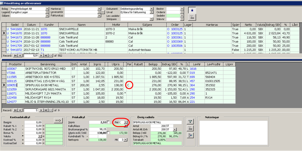This screenshot has width=302, height=151.
Task: Click the bottom icon under the filter buttons
Action: click(x=190, y=136)
